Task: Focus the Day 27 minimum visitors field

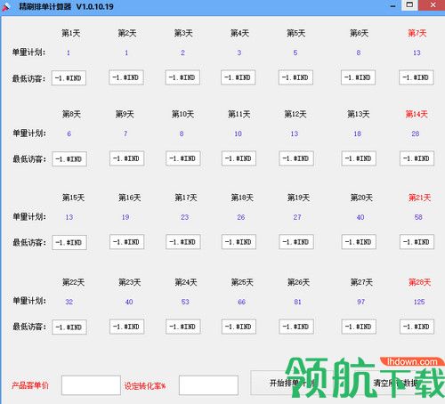Action: (x=359, y=327)
